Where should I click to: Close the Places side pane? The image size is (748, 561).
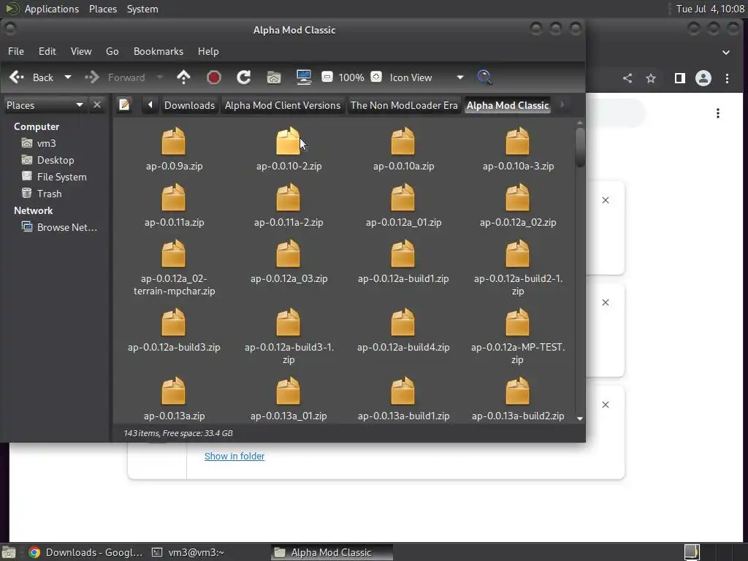tap(97, 104)
